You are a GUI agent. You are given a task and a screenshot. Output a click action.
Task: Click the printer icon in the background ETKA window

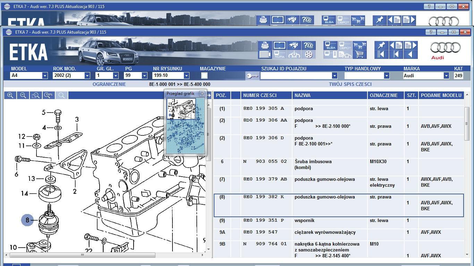pos(263,20)
